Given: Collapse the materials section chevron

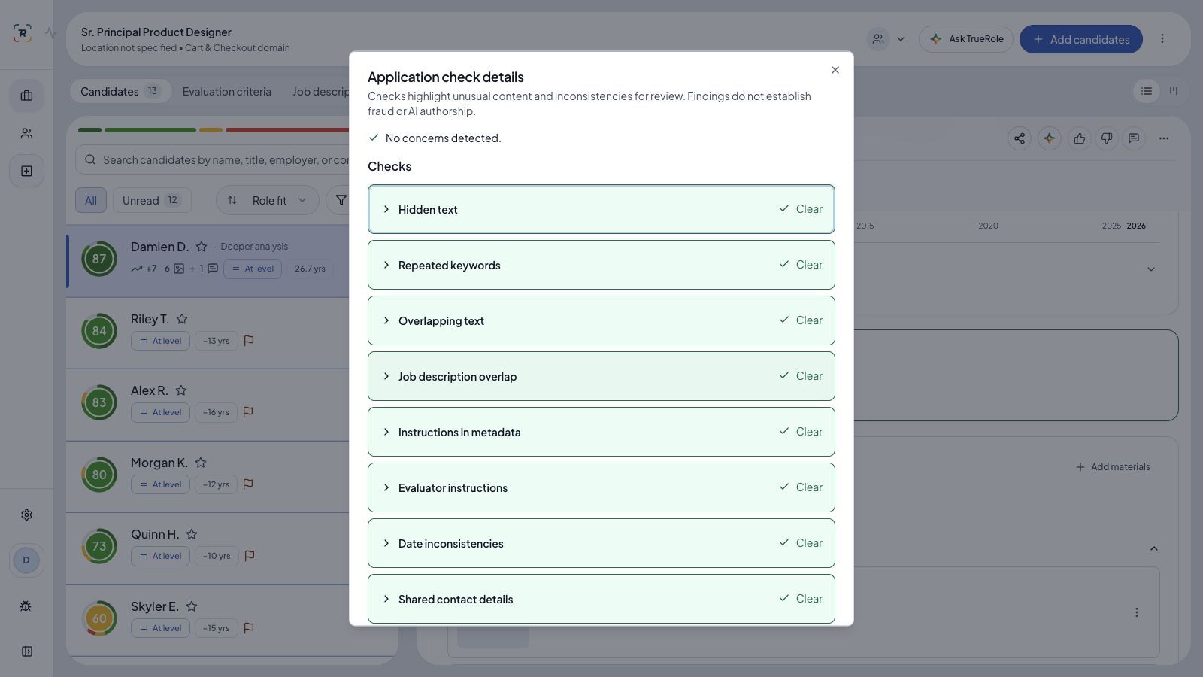Looking at the screenshot, I should click(1153, 548).
